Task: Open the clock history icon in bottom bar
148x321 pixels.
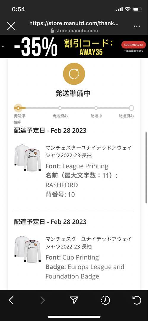Action: point(106,300)
